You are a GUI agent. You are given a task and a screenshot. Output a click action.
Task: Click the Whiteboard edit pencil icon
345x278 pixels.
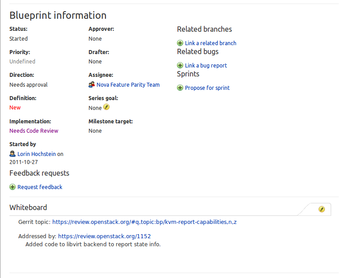322,209
